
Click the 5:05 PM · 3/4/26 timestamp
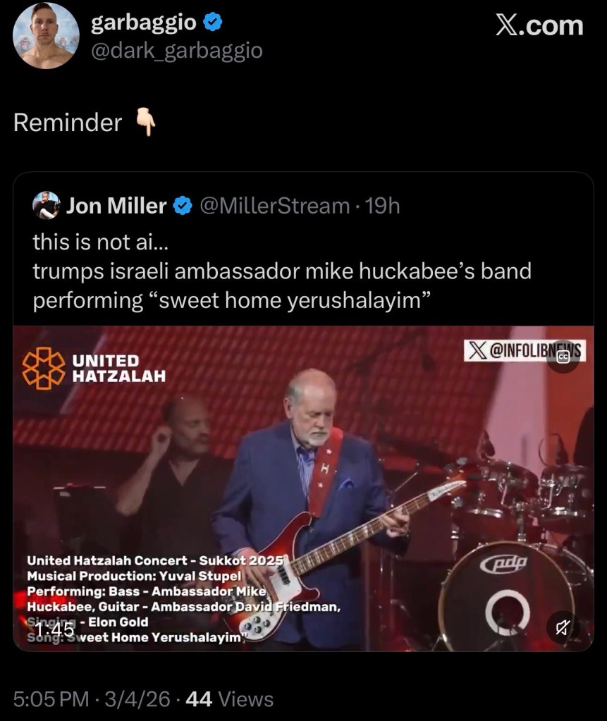click(92, 699)
